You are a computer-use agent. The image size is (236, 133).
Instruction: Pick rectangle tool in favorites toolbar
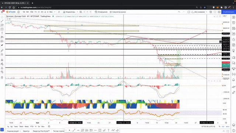(x=100, y=130)
